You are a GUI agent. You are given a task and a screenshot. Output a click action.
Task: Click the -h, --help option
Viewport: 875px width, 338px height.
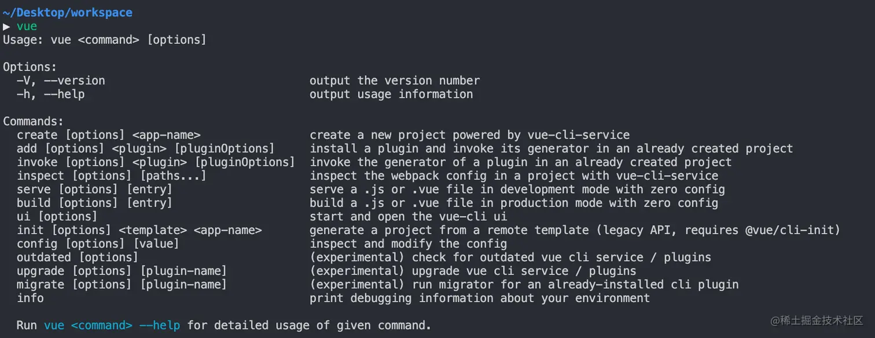pos(50,94)
